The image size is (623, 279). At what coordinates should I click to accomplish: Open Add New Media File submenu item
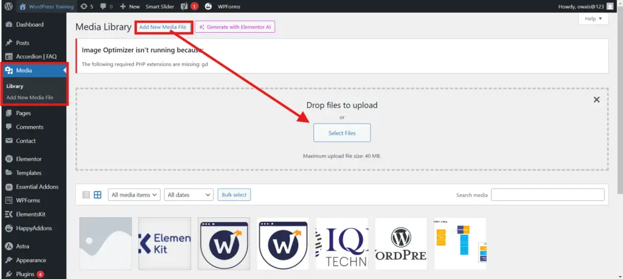[x=30, y=97]
